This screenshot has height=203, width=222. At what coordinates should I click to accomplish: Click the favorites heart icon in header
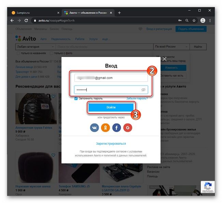pos(140,29)
